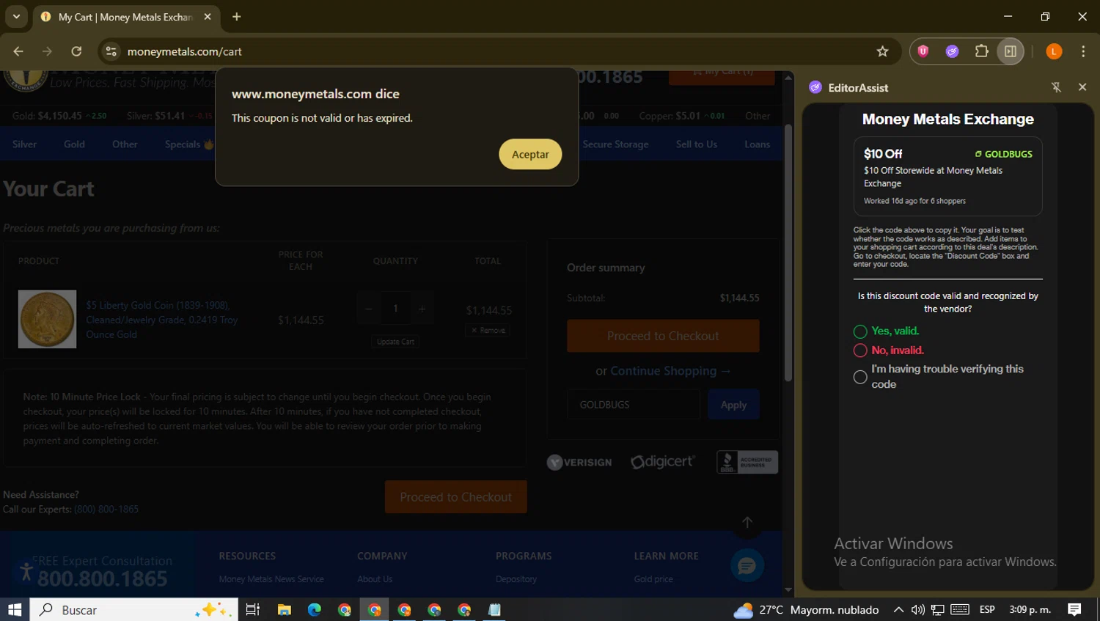Click the quantity input field

click(x=395, y=309)
